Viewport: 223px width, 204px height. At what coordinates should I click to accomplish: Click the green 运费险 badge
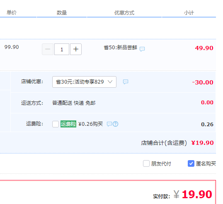click(x=68, y=124)
